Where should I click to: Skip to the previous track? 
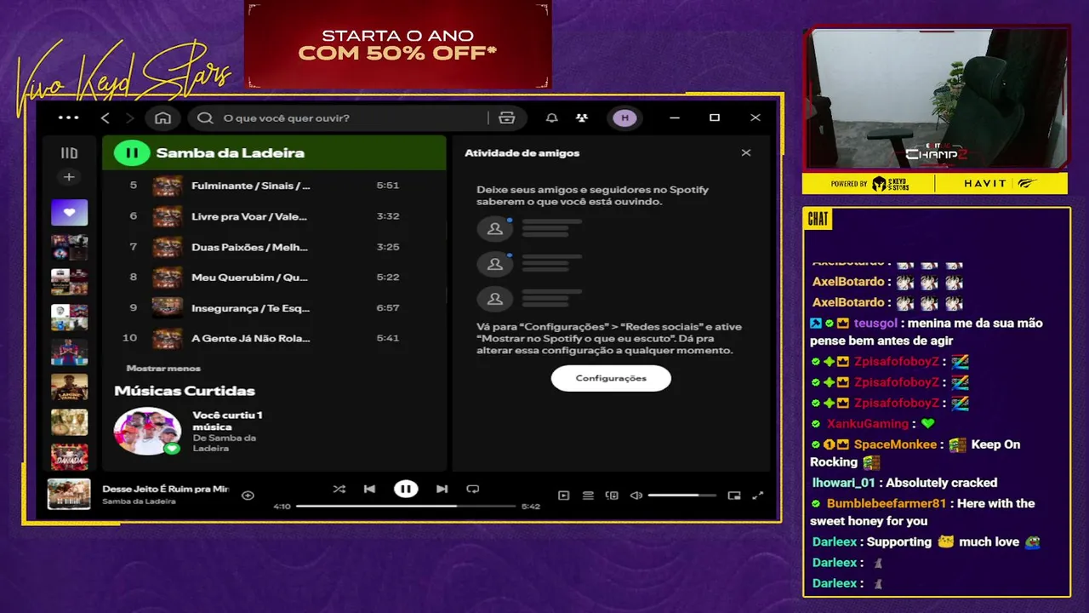(369, 489)
